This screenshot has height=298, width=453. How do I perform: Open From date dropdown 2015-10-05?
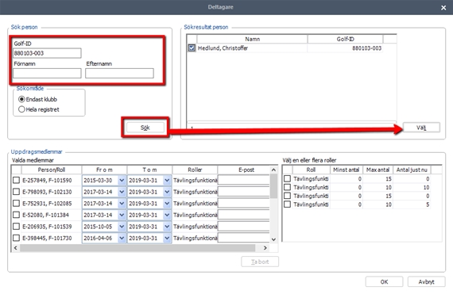pyautogui.click(x=122, y=227)
